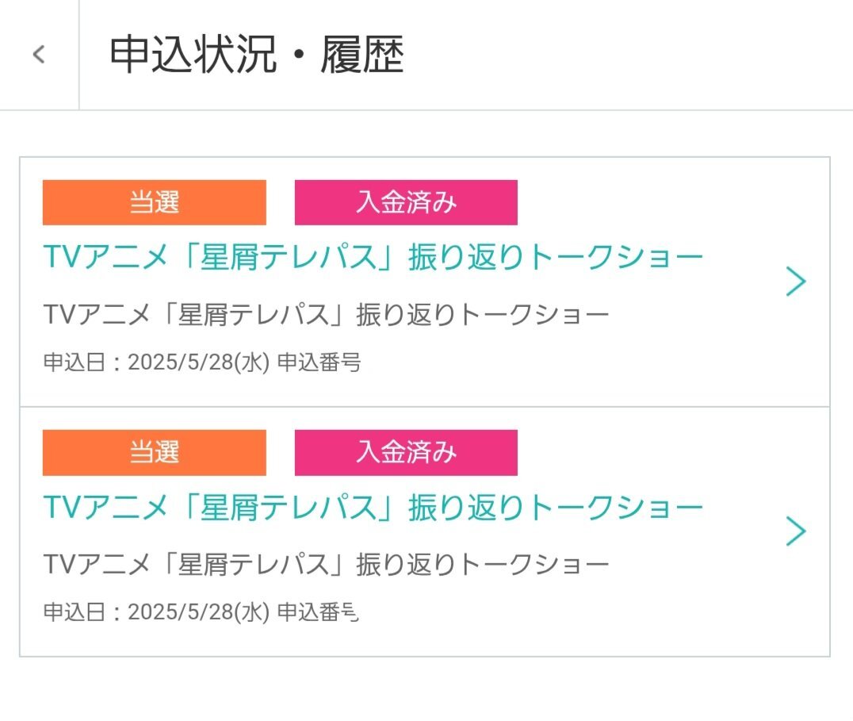The image size is (853, 721).
Task: Click the first entry's pink 入金済み badge
Action: tap(406, 202)
